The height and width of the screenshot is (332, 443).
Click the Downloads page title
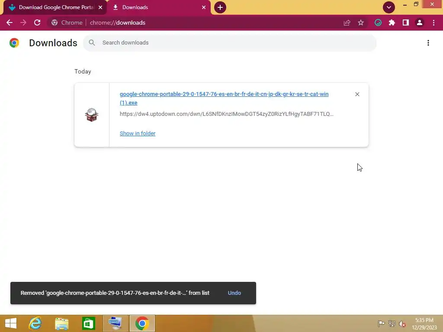tap(53, 43)
